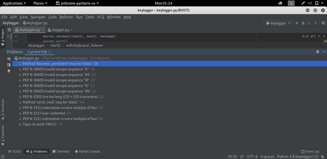Open the keylogger run configuration dropdown
This screenshot has width=327, height=159.
point(278,23)
